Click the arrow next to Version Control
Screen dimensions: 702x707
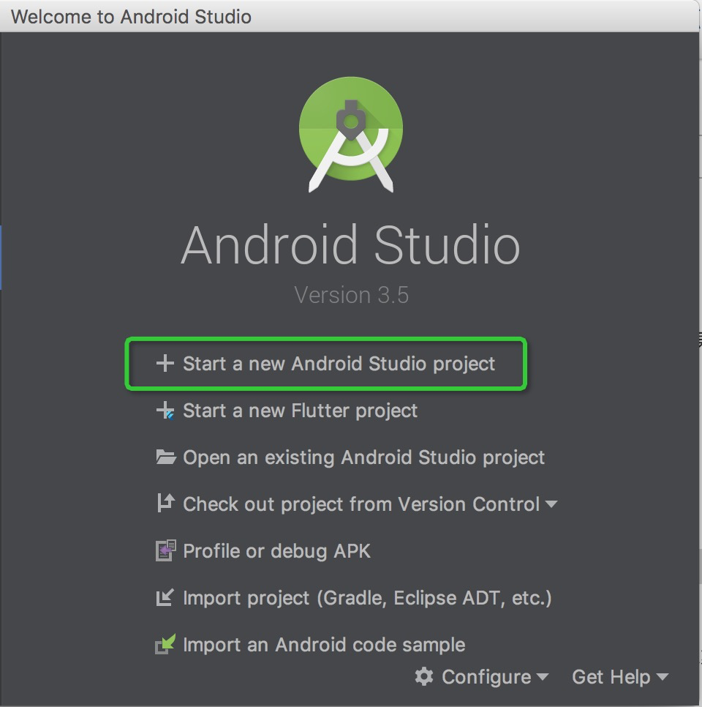551,504
